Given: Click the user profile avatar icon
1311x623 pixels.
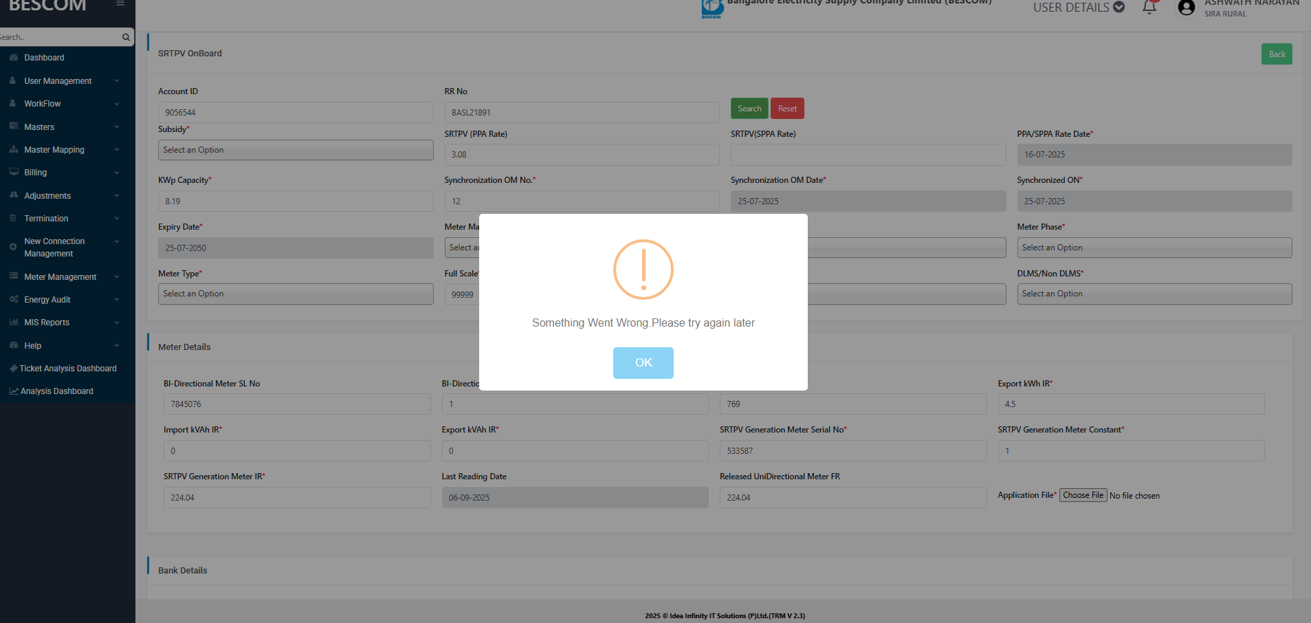Looking at the screenshot, I should [1186, 8].
